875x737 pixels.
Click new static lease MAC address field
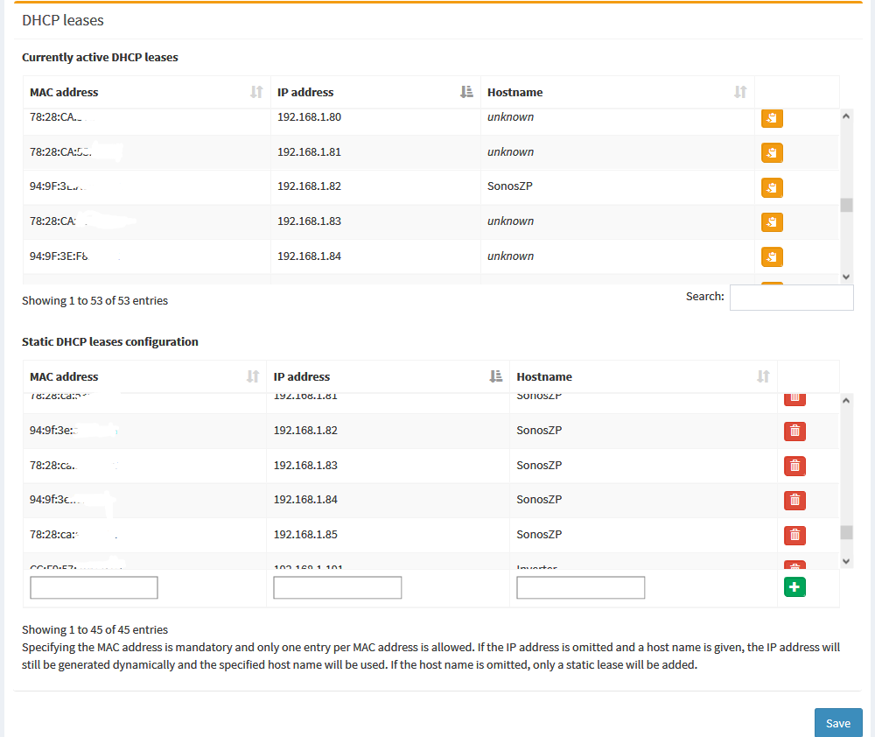(x=94, y=587)
